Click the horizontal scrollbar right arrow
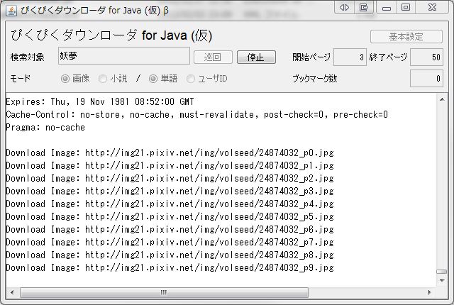The width and height of the screenshot is (454, 305). 429,292
